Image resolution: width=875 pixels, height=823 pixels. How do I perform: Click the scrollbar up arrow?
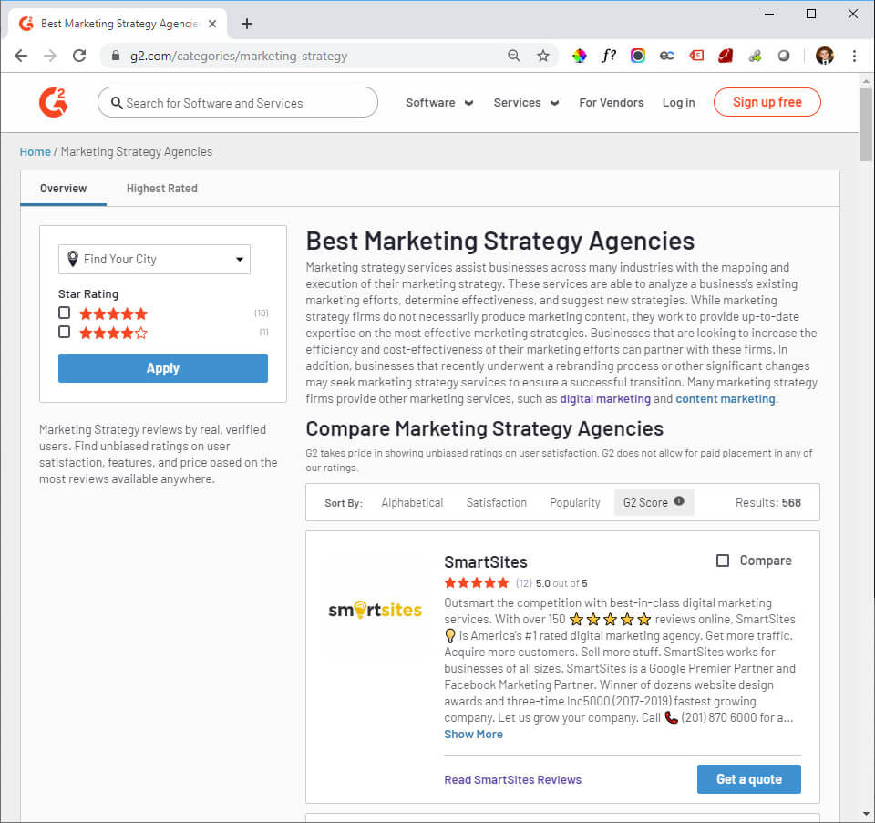coord(866,81)
